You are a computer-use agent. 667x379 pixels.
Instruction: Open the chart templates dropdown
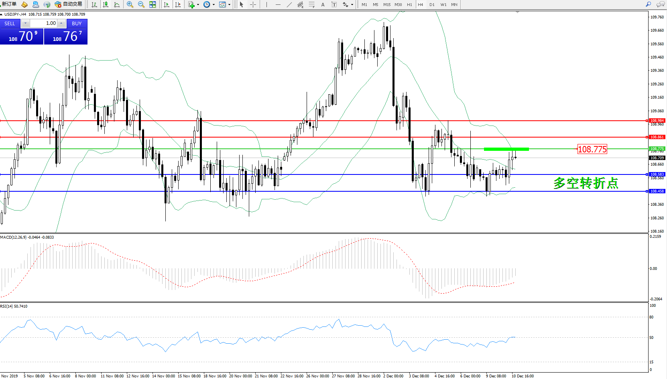[229, 5]
